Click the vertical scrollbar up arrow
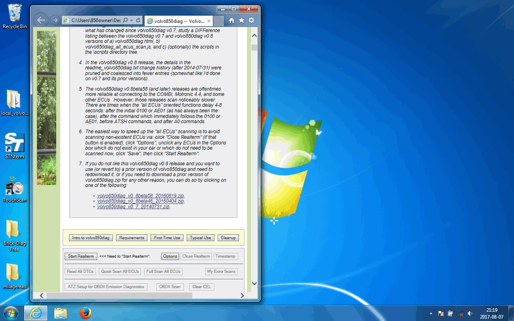This screenshot has width=514, height=321. [254, 36]
